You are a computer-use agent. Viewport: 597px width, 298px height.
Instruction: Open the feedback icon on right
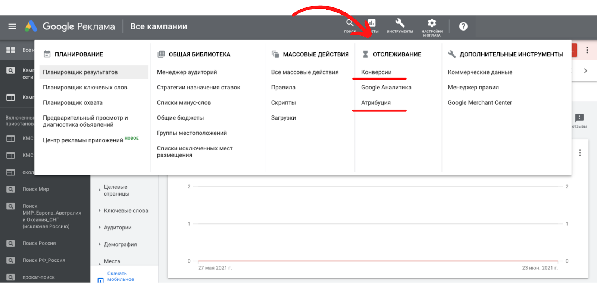click(x=579, y=119)
